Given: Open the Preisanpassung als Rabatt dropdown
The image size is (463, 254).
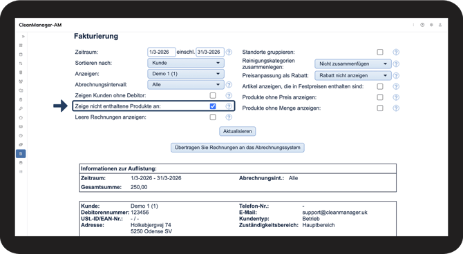Looking at the screenshot, I should [353, 75].
